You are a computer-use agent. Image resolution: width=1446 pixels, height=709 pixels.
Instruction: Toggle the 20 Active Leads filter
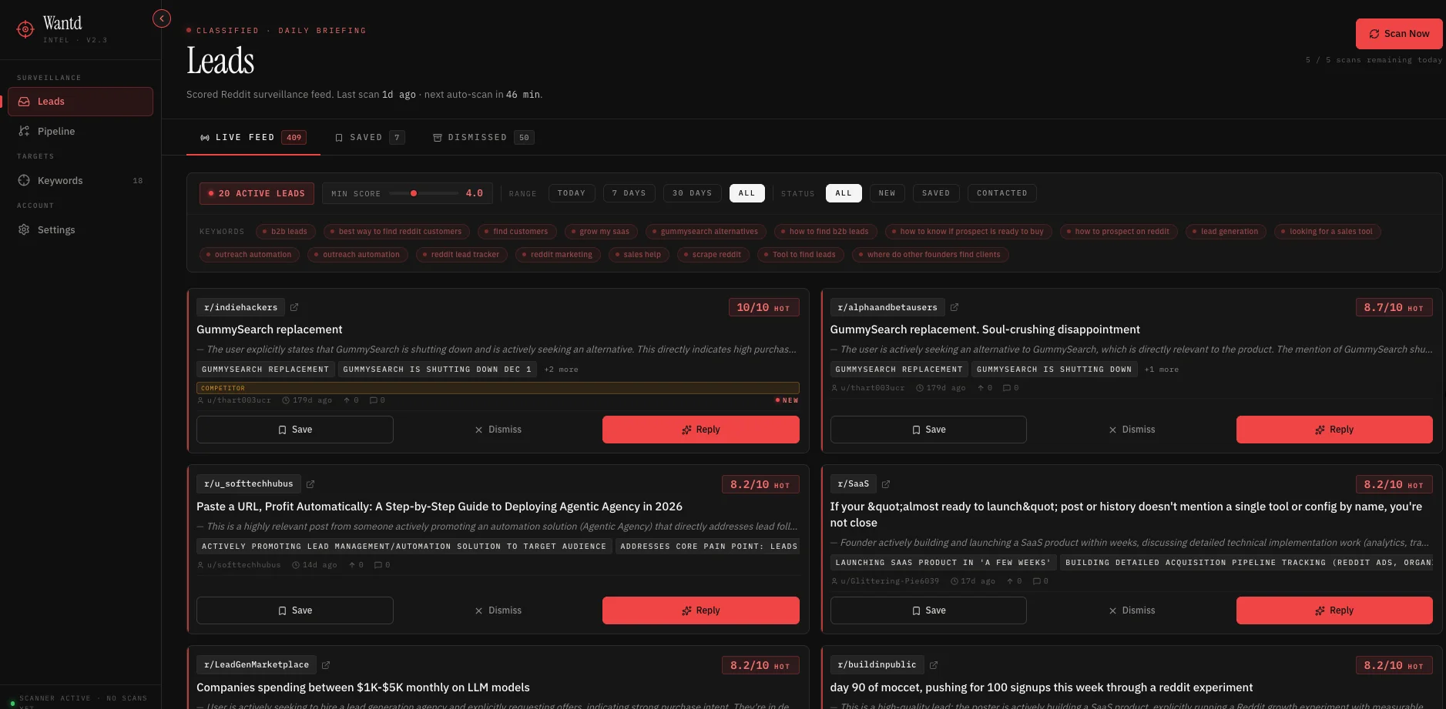257,193
